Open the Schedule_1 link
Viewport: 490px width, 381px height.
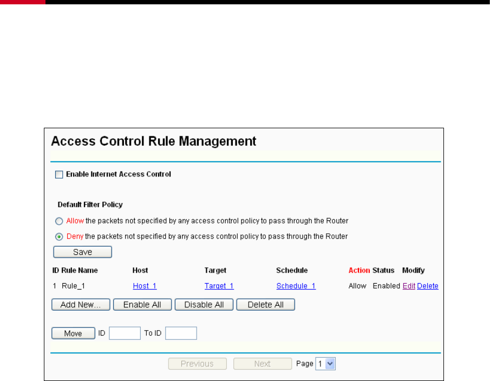296,286
